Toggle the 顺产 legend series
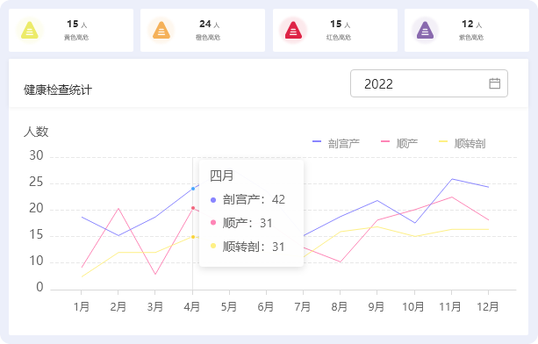This screenshot has height=344, width=538. 399,143
